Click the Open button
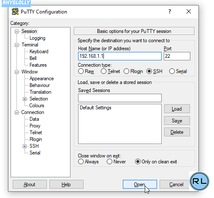This screenshot has height=198, width=214. [140, 184]
